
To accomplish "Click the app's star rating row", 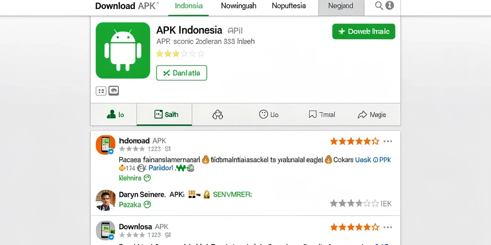I will point(180,54).
